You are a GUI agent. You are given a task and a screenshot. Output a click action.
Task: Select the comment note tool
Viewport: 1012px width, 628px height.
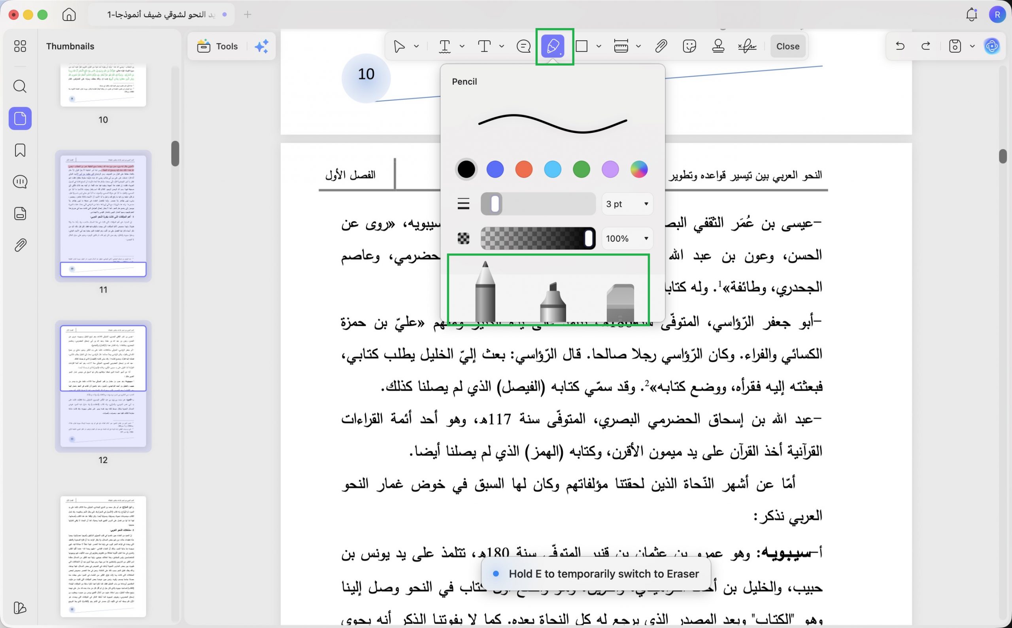(523, 46)
